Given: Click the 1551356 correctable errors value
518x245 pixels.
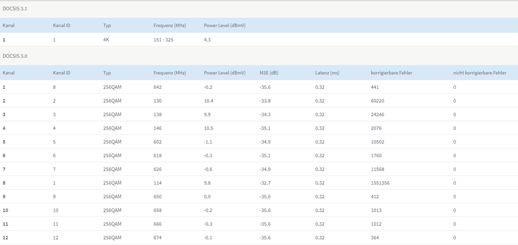Looking at the screenshot, I should (380, 183).
